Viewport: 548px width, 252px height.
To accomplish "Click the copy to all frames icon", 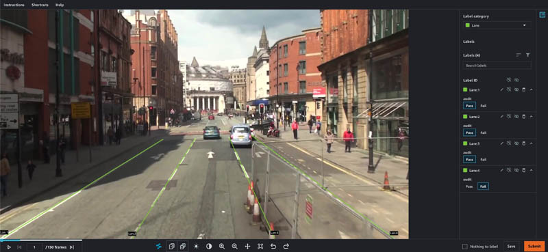I will 183,247.
